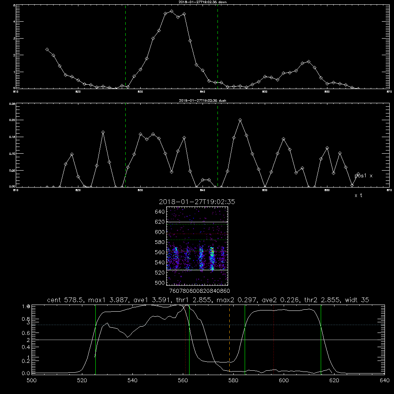Screen dimensions: 394x394
Task: Click y-axis label 4 in dawn plot
Action: pyautogui.click(x=14, y=21)
